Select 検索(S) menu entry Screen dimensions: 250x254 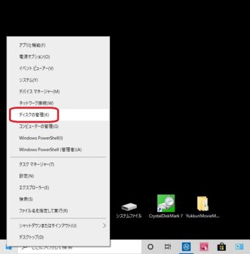58,199
